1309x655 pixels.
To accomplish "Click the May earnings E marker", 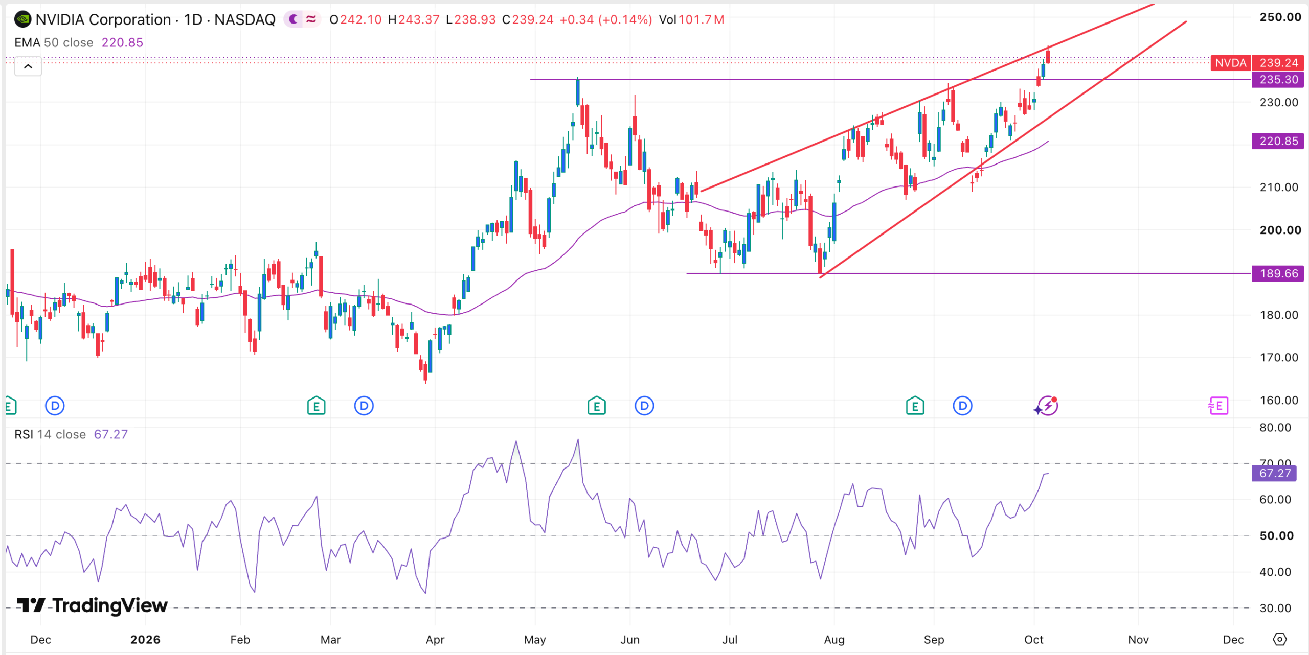I will [x=596, y=406].
